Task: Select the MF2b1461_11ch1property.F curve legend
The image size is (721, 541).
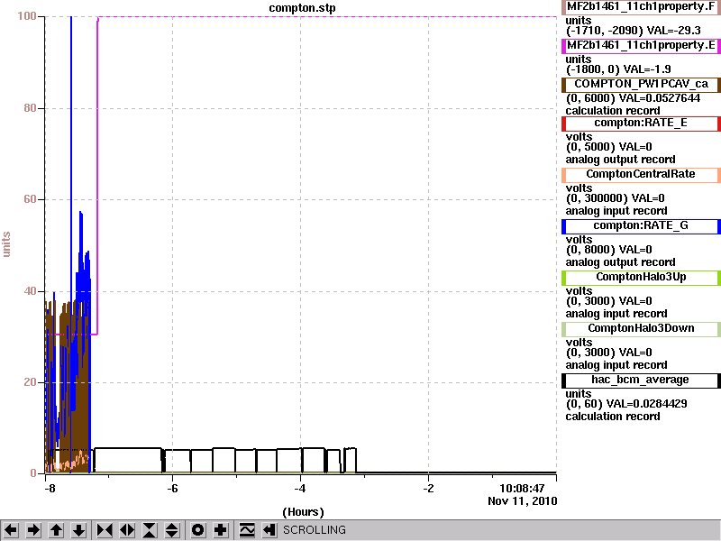Action: click(x=641, y=7)
